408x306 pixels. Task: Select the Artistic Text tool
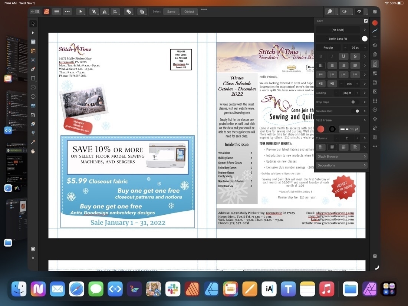(33, 60)
